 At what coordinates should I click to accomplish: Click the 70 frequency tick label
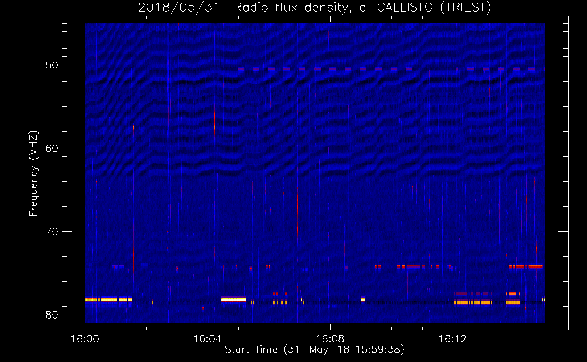(52, 232)
